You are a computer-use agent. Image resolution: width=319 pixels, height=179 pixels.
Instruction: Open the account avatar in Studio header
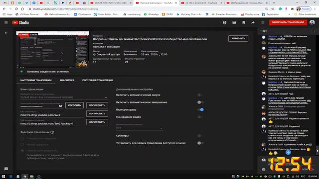pos(312,22)
